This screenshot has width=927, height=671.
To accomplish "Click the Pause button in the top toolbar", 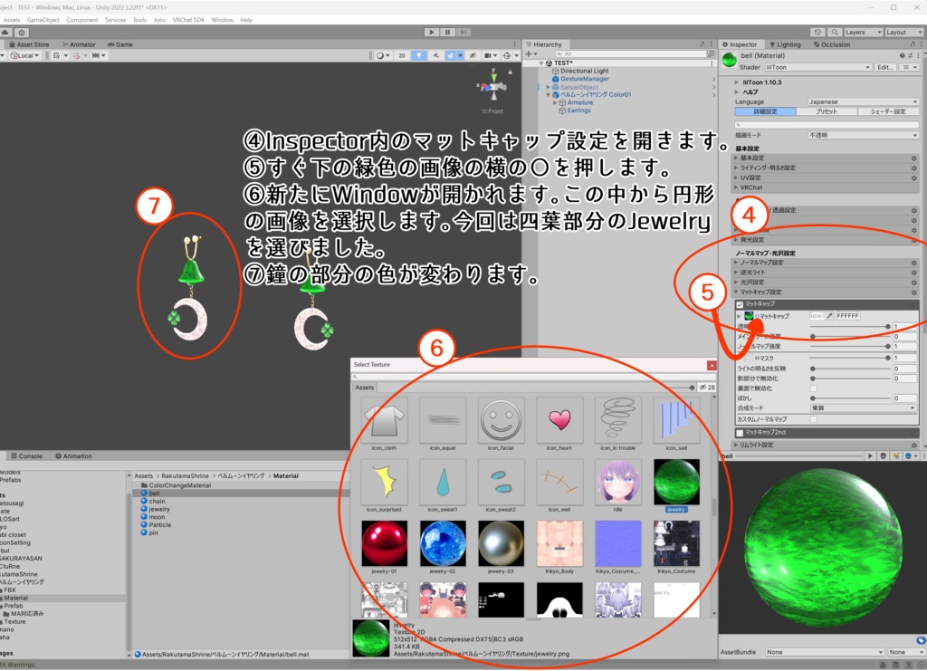I will (x=447, y=32).
